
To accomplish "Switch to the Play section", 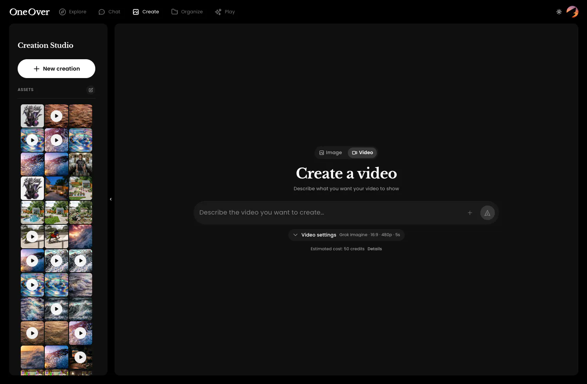I will click(x=225, y=12).
